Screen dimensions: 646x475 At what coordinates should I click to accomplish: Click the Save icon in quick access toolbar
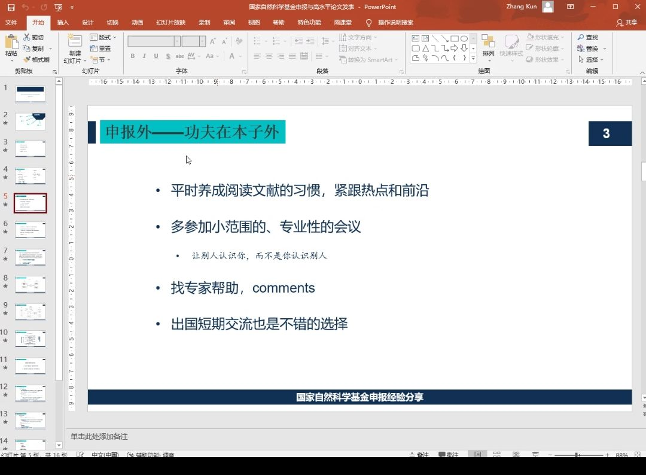[x=11, y=7]
